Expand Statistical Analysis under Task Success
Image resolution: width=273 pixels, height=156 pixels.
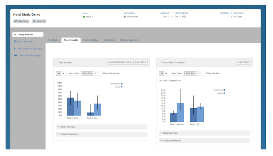[x=102, y=134]
